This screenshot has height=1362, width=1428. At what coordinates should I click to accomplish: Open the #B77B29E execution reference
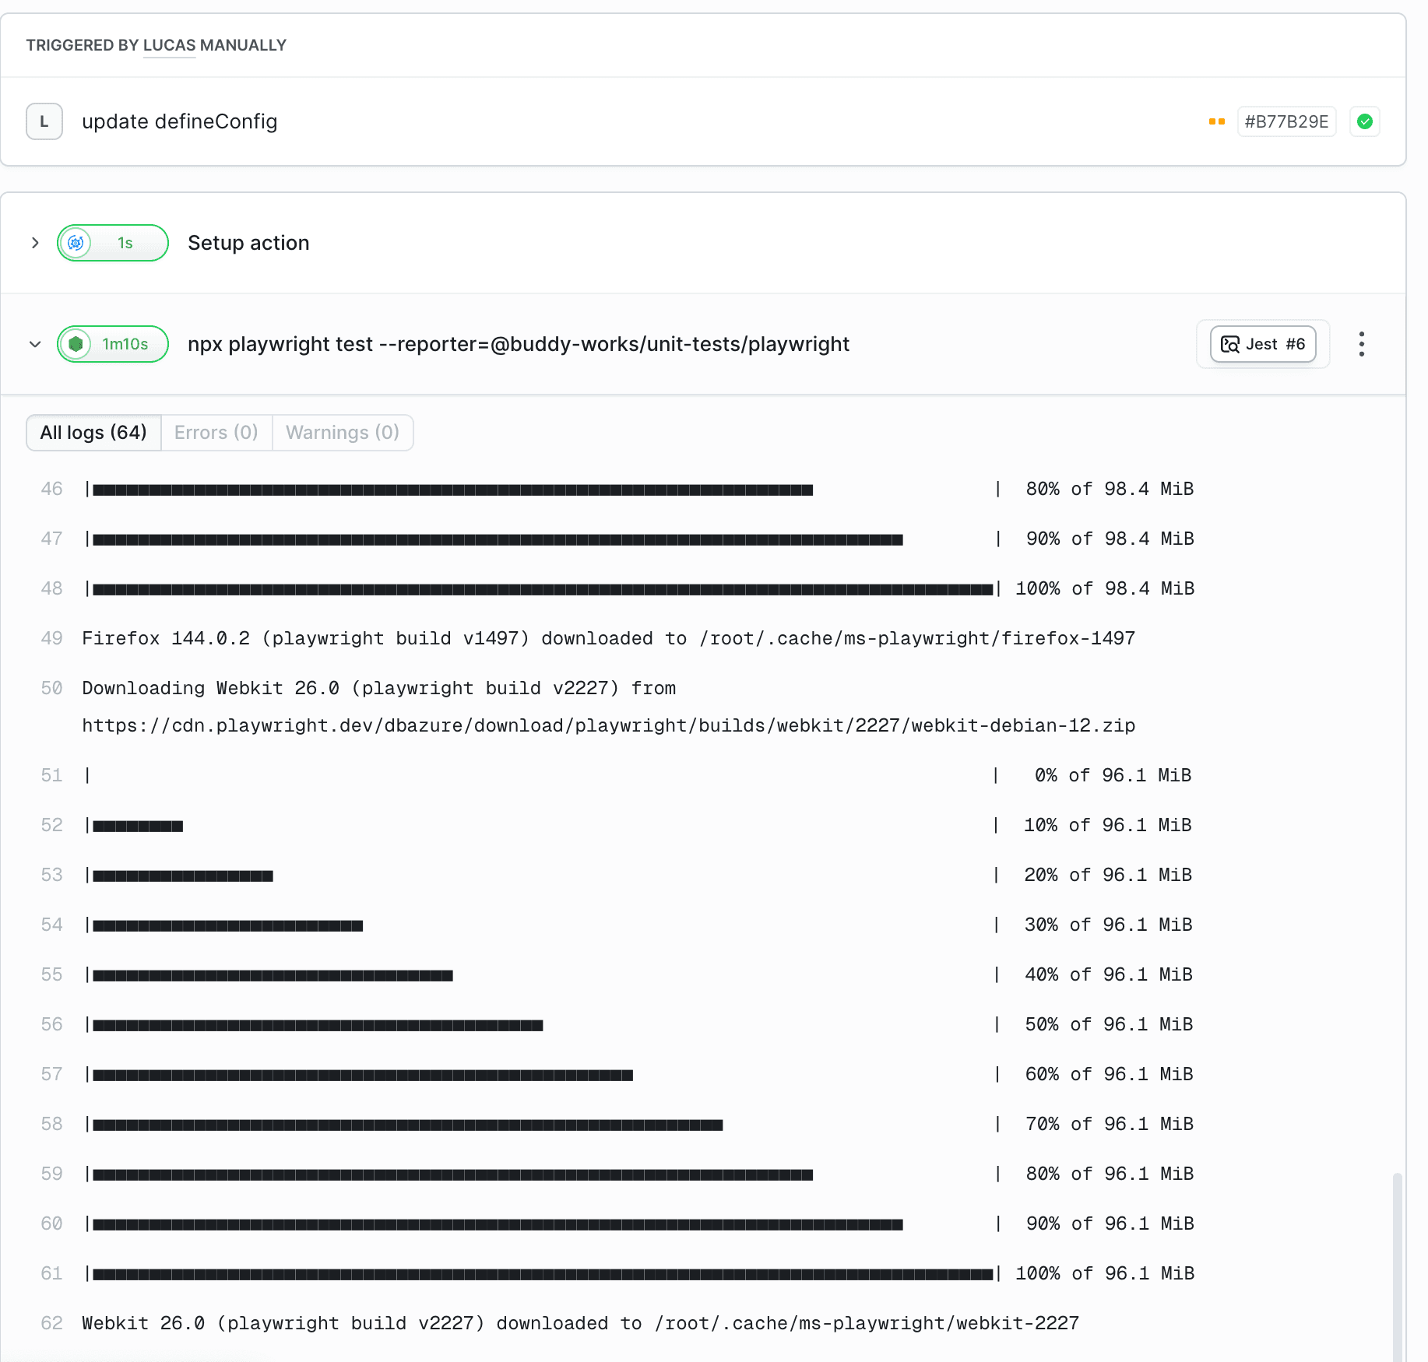click(x=1286, y=121)
